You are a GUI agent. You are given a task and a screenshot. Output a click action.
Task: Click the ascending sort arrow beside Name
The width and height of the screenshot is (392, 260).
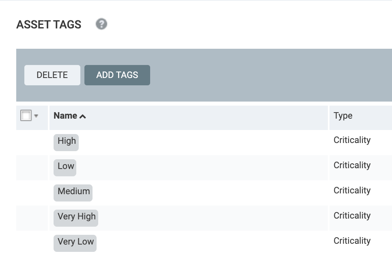tap(83, 117)
